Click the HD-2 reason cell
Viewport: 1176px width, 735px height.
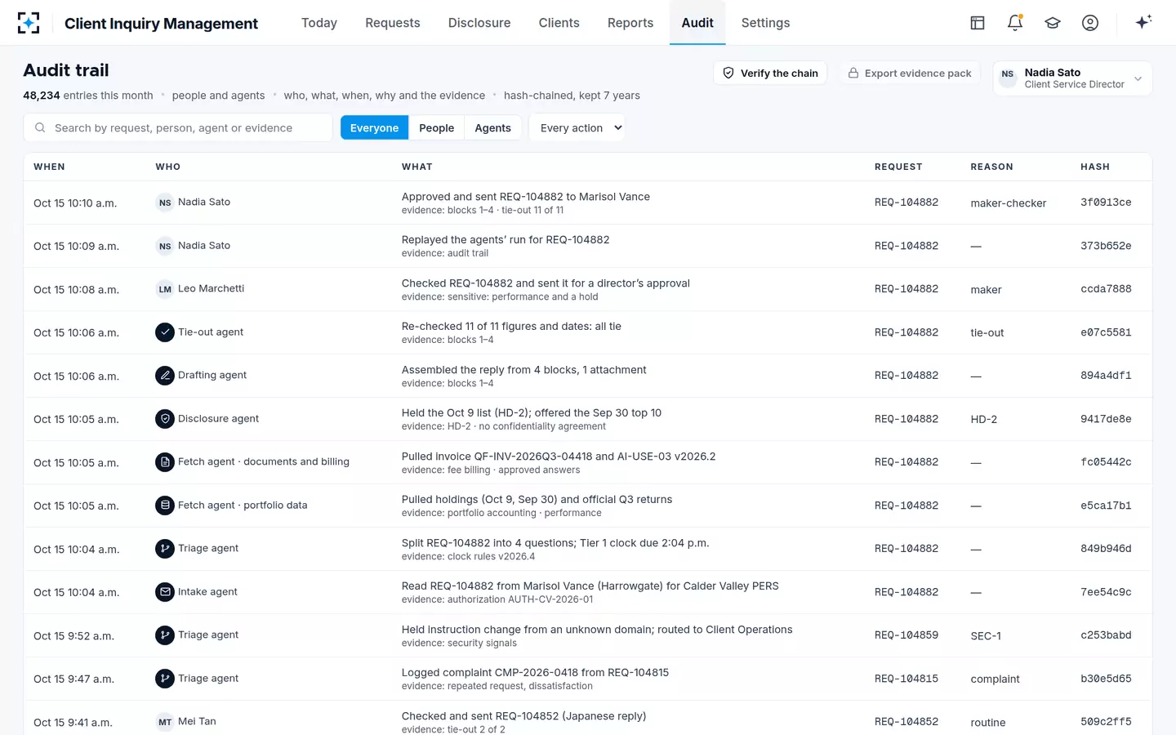point(983,420)
